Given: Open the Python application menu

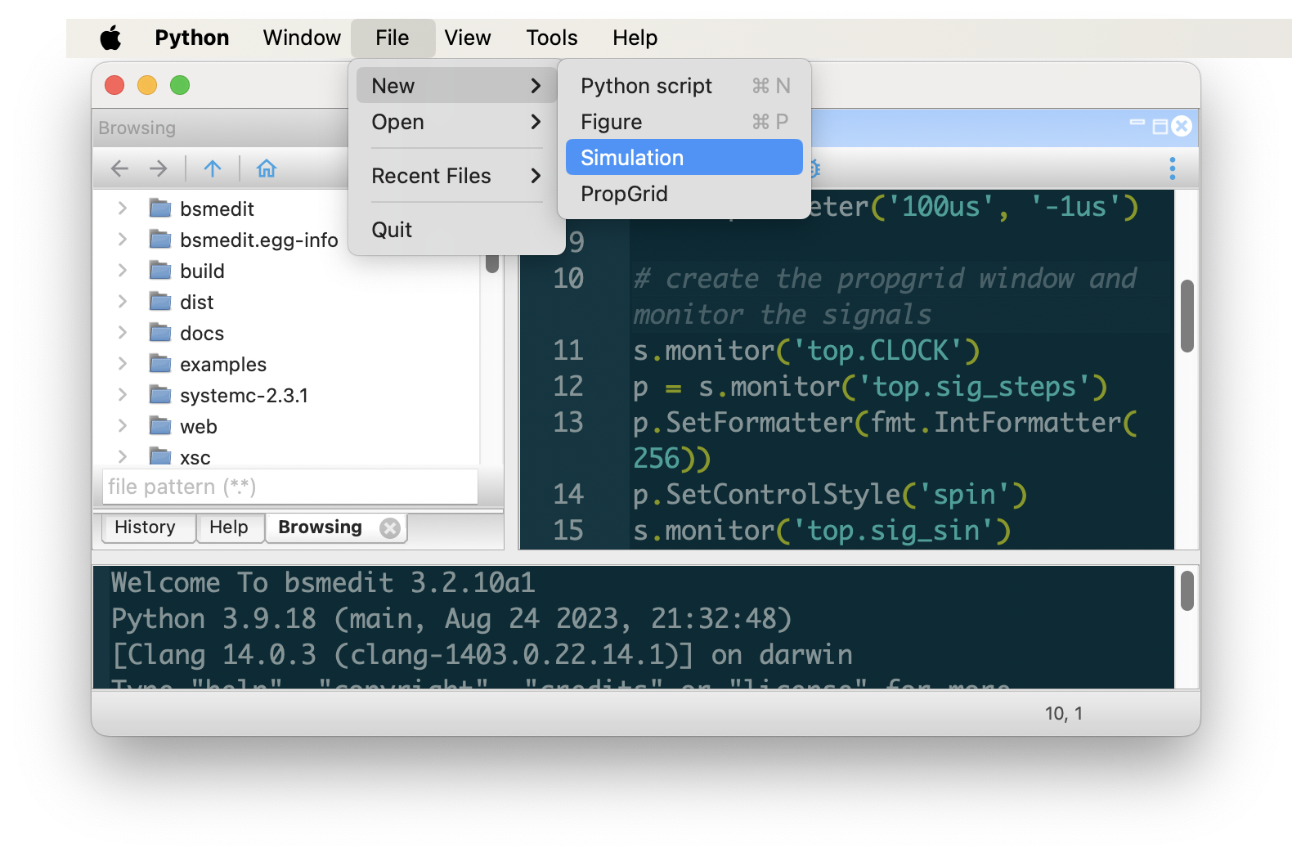Looking at the screenshot, I should click(x=191, y=38).
